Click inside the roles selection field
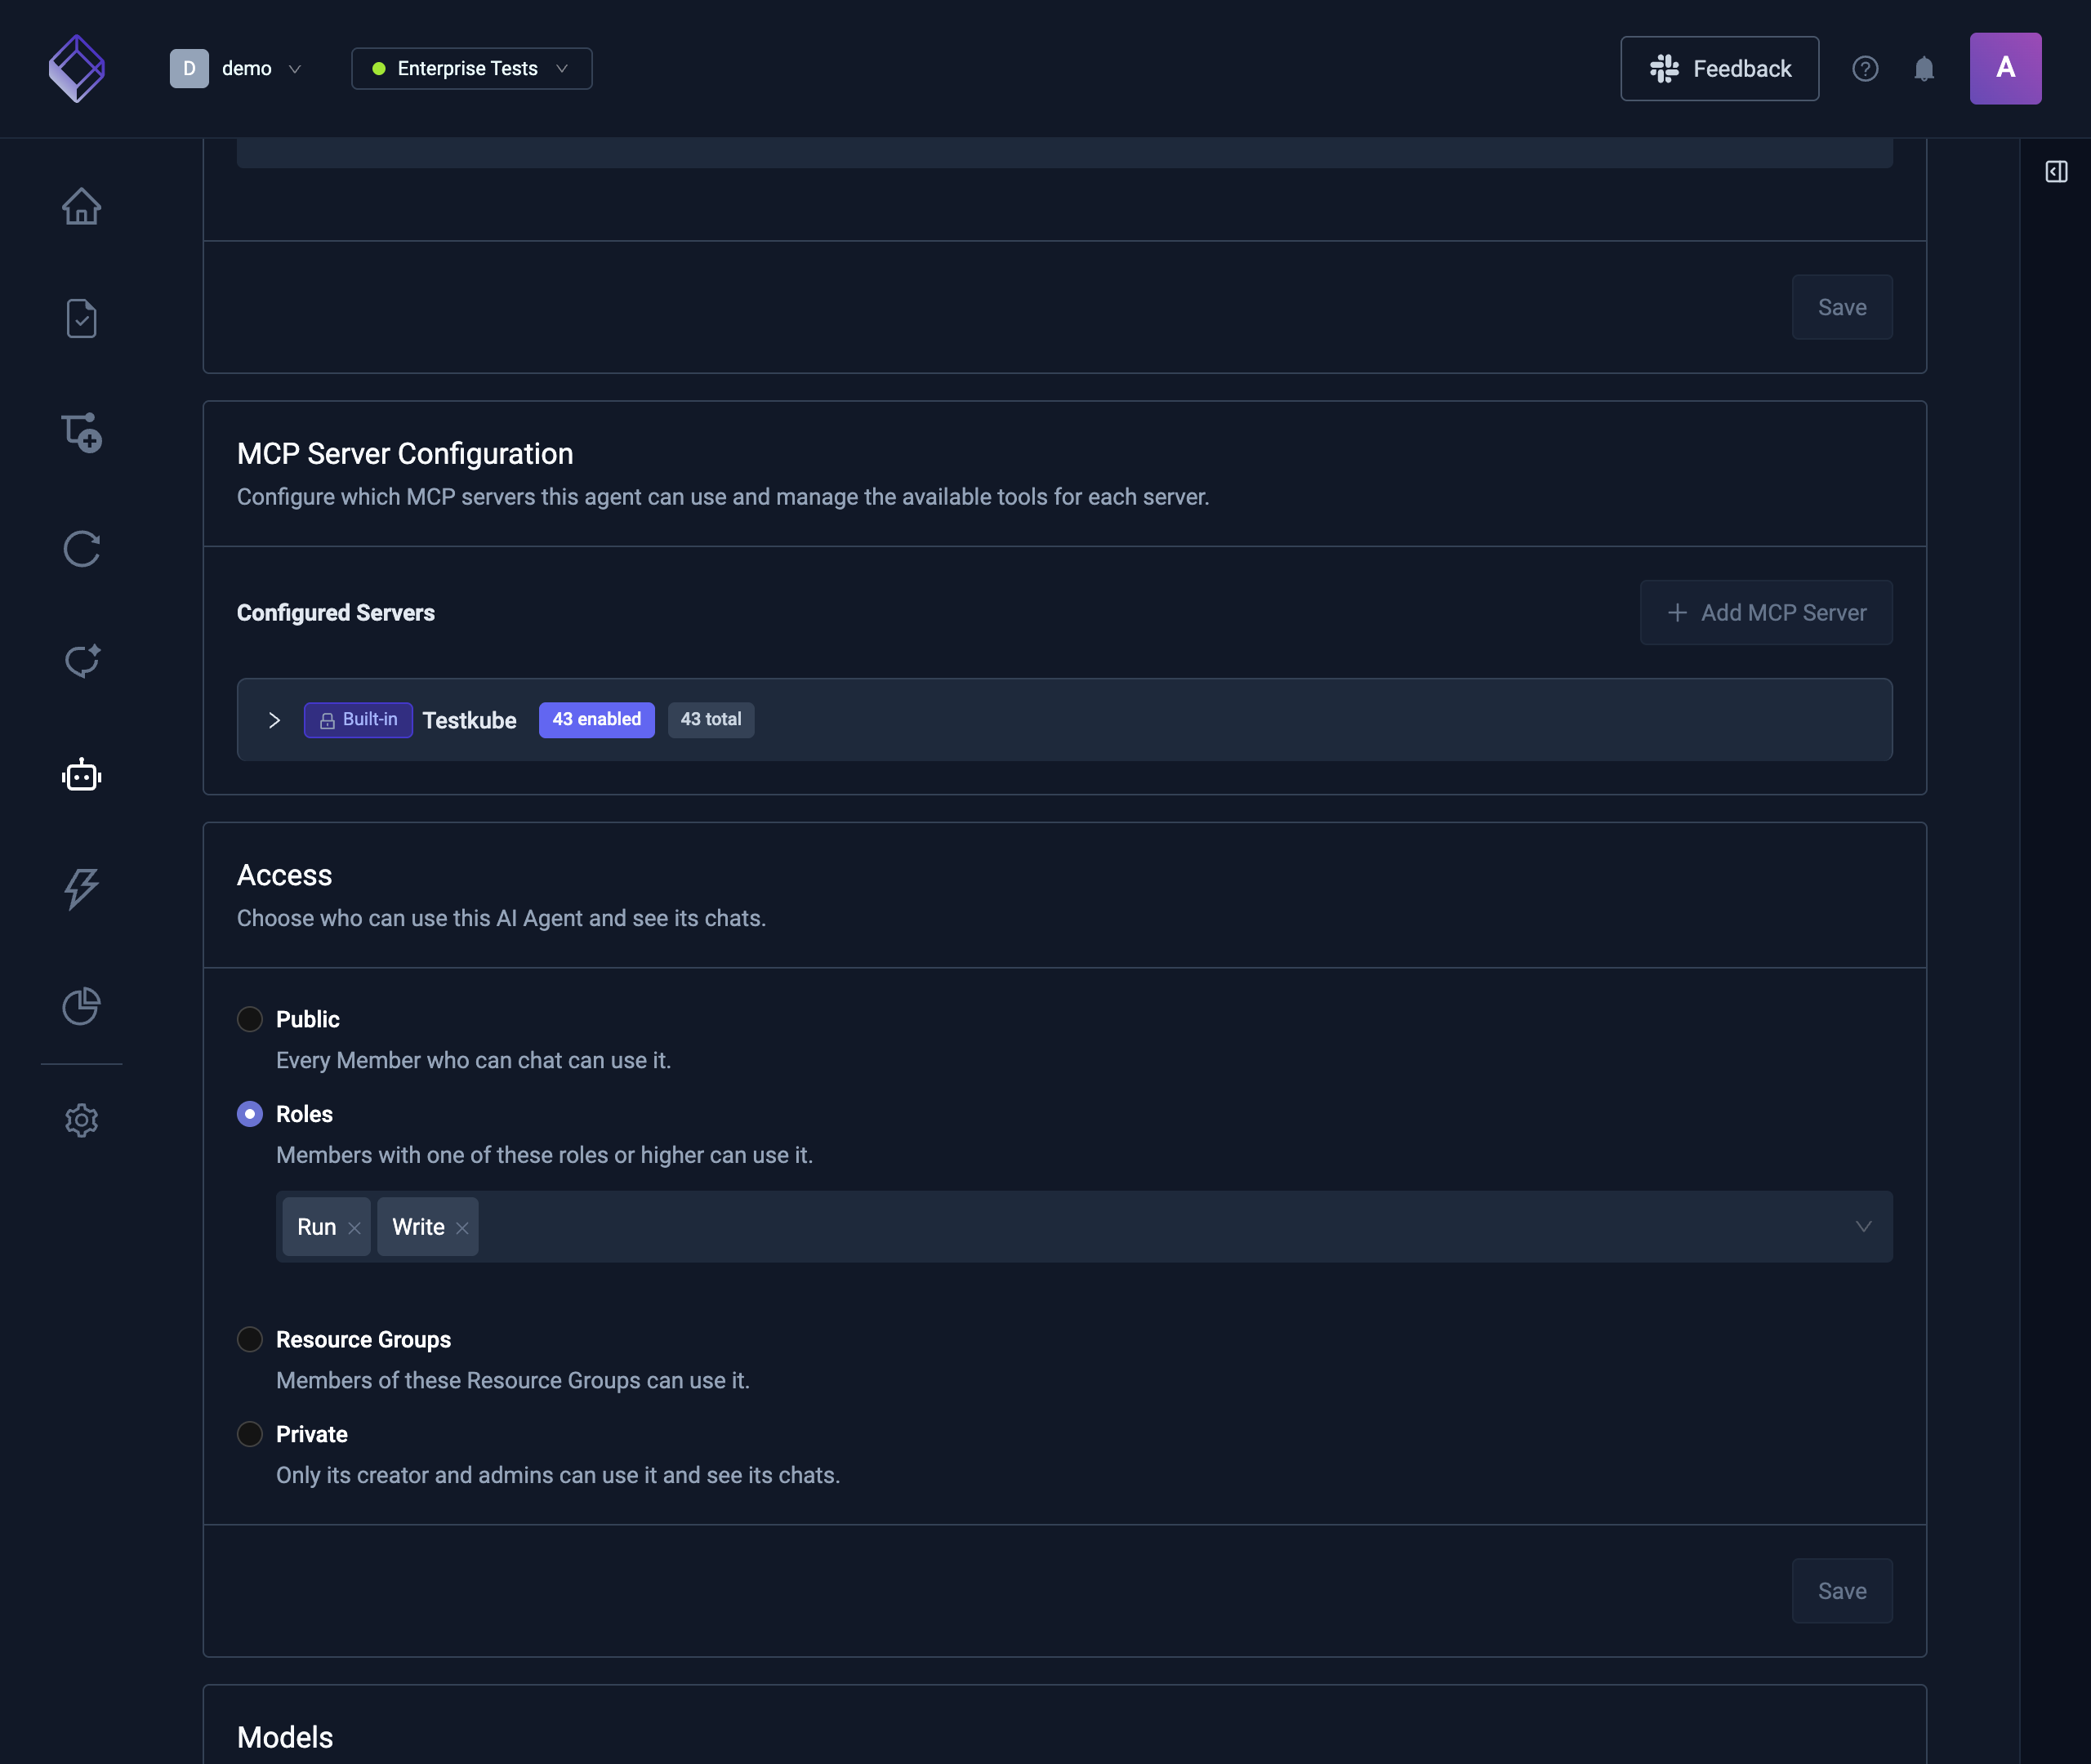 pos(1084,1227)
